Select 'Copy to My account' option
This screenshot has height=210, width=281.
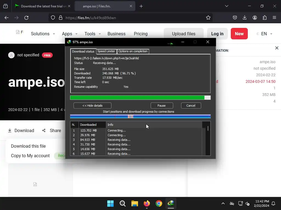pyautogui.click(x=30, y=156)
